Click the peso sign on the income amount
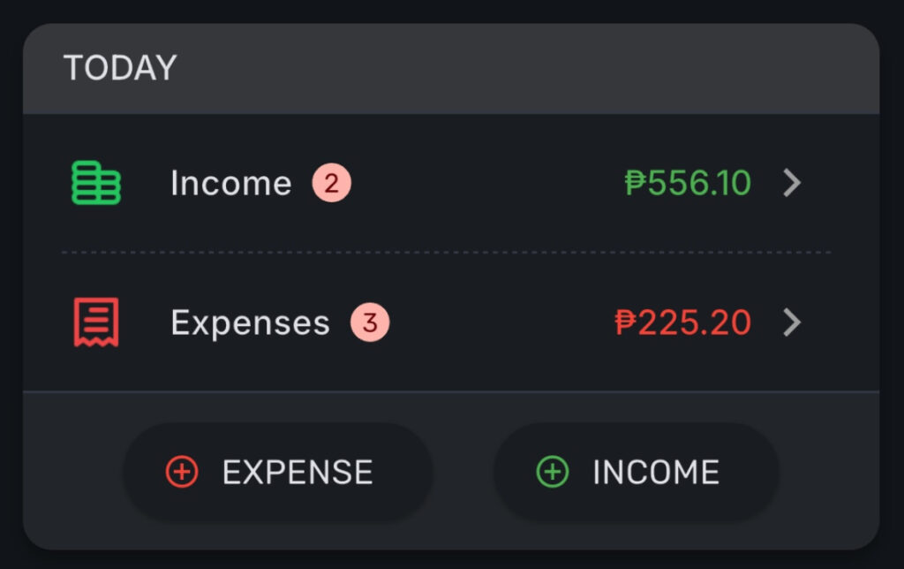The height and width of the screenshot is (569, 904). click(x=636, y=183)
